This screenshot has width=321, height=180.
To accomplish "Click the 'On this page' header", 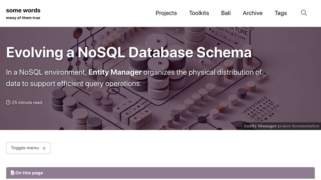I will click(x=160, y=173).
